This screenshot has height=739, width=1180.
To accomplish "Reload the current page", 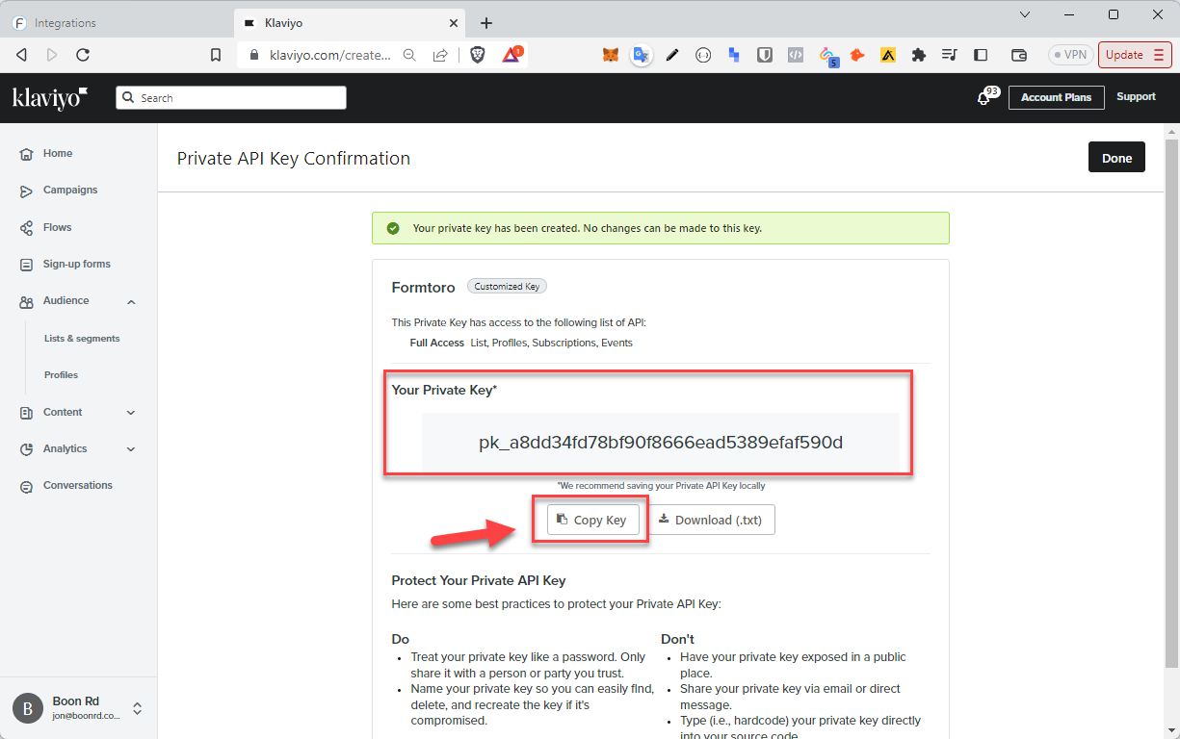I will coord(83,55).
